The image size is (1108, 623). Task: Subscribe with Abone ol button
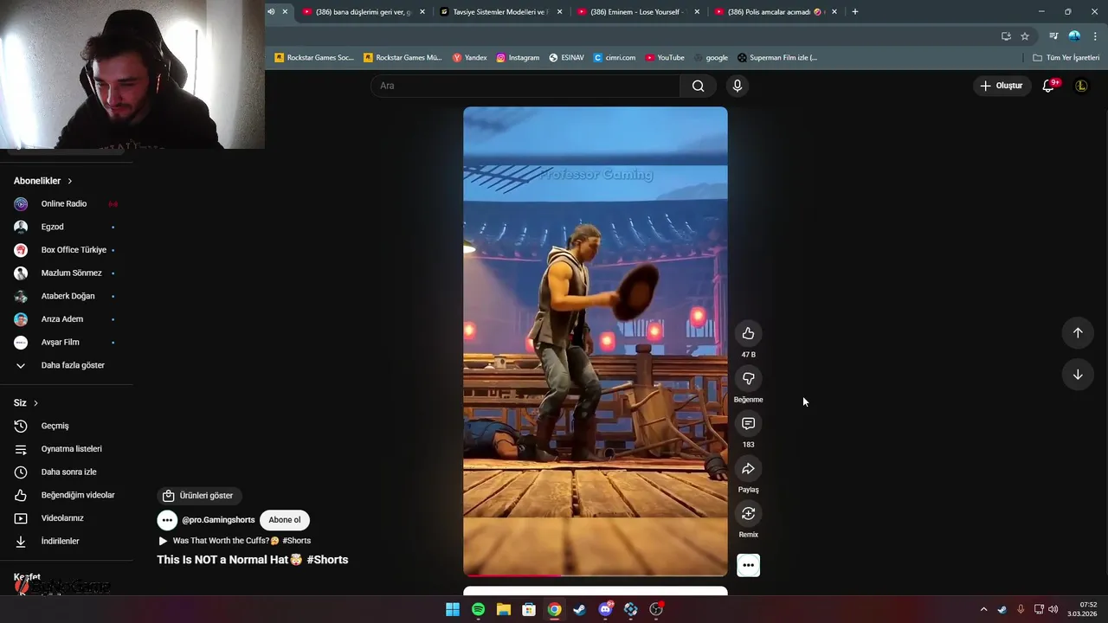tap(285, 520)
